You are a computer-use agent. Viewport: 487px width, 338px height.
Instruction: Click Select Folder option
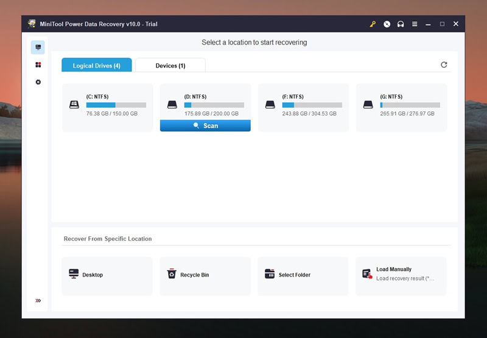click(303, 276)
